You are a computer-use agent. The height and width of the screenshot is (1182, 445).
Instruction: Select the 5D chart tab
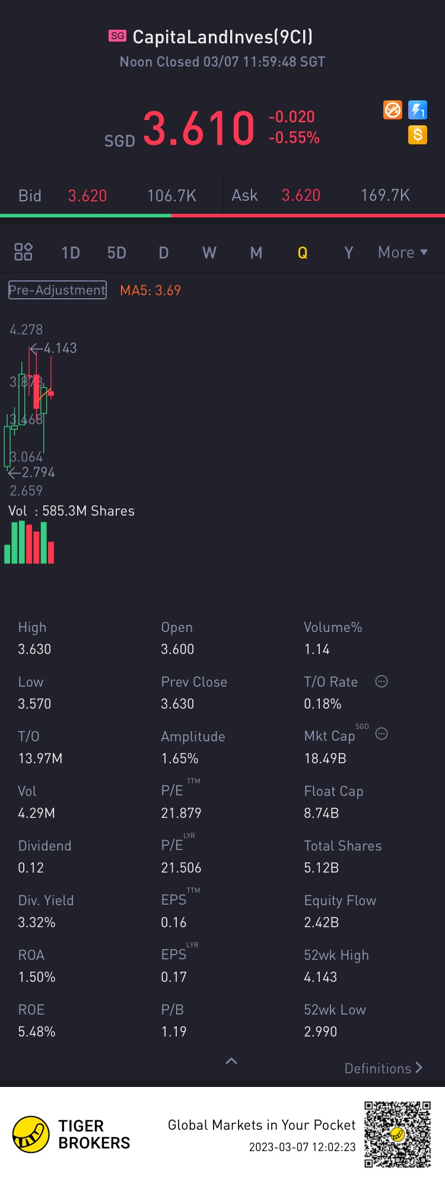coord(116,253)
